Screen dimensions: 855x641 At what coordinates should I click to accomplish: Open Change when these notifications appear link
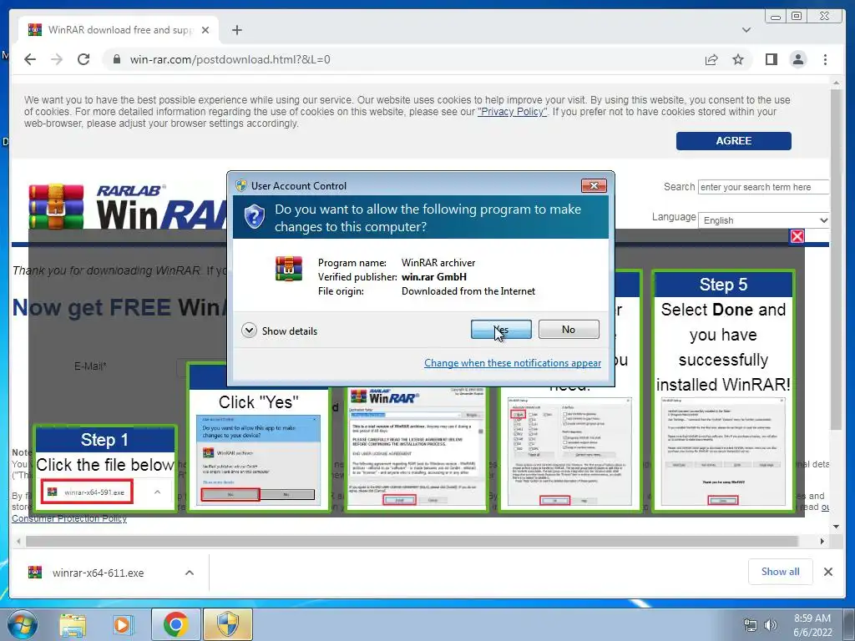click(513, 363)
